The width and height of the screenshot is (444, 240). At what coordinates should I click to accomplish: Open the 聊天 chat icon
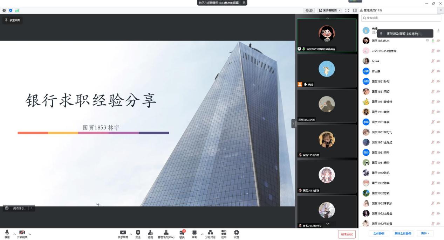point(182,233)
